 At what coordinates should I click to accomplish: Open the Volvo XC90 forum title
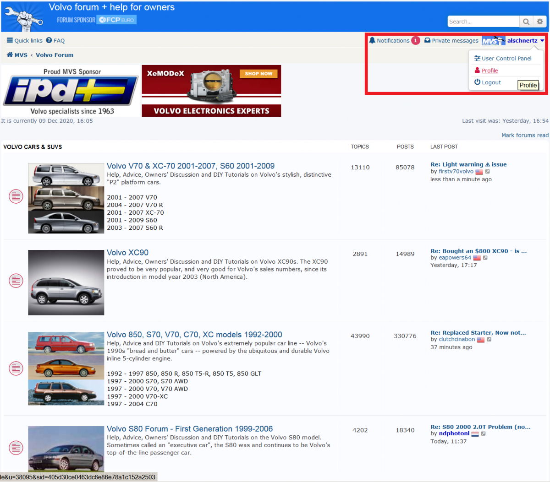[127, 253]
